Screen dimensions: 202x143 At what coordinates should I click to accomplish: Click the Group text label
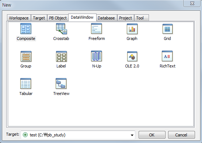26,66
